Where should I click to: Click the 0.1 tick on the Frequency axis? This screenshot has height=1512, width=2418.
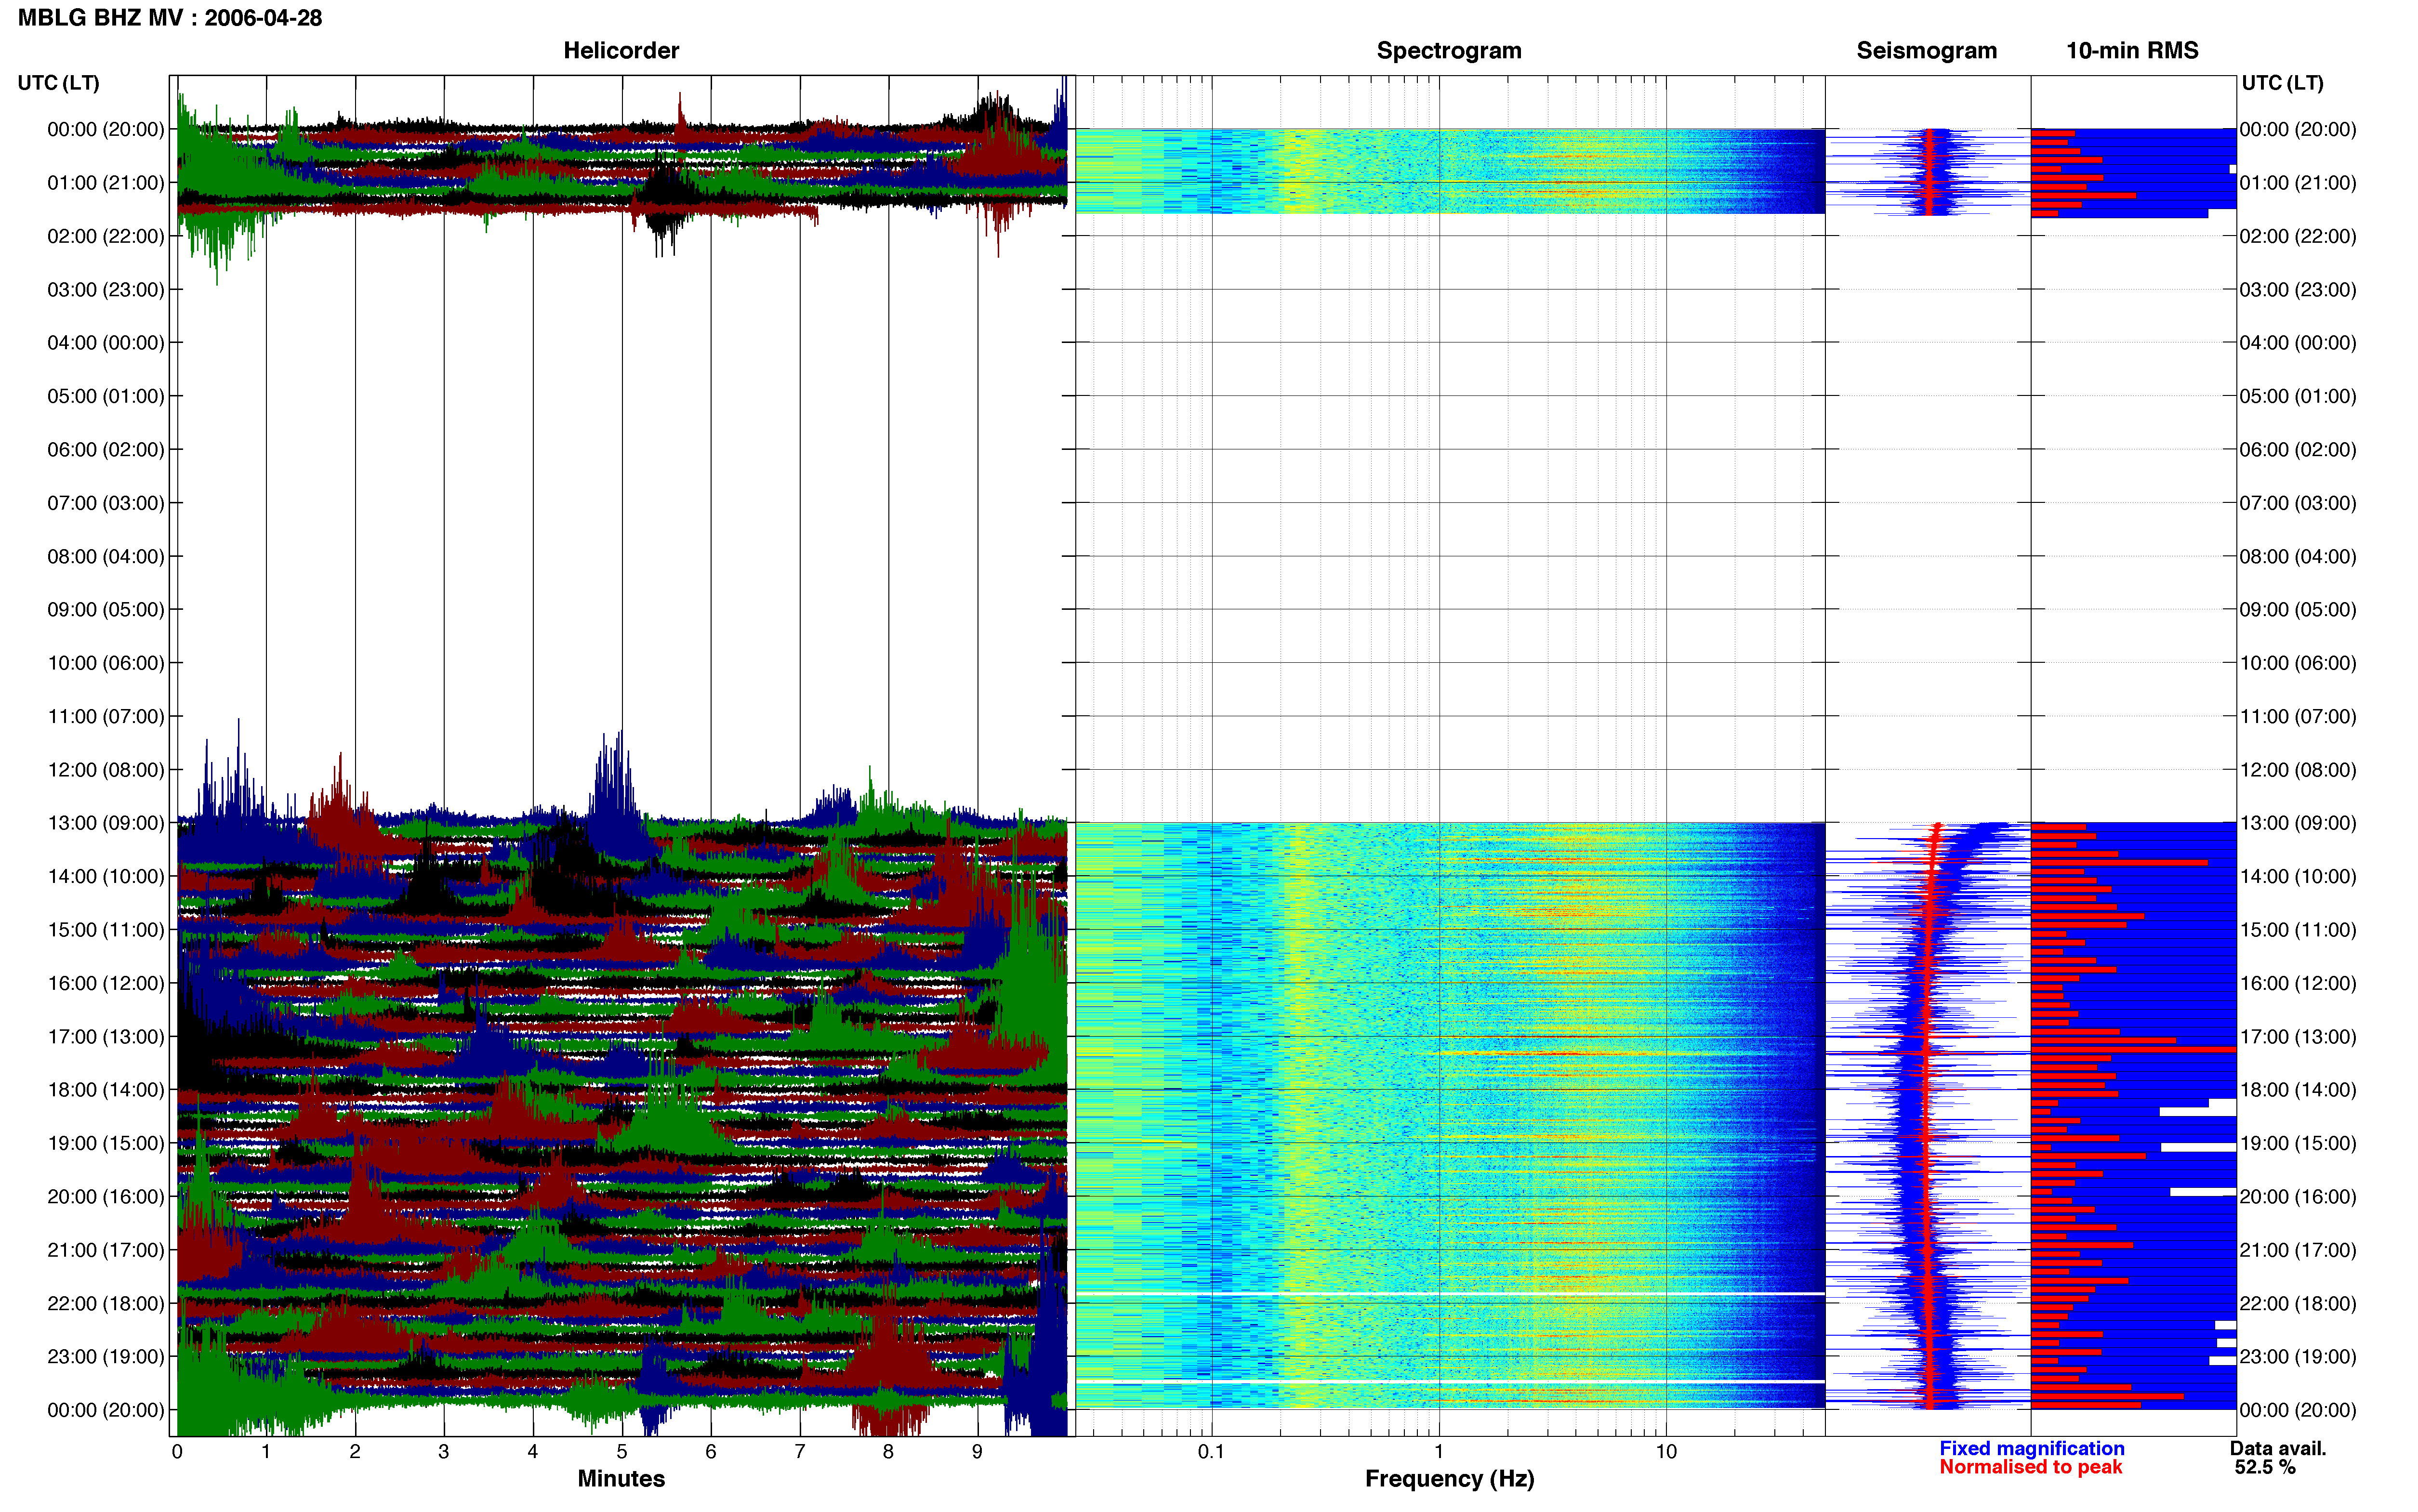coord(1211,1452)
